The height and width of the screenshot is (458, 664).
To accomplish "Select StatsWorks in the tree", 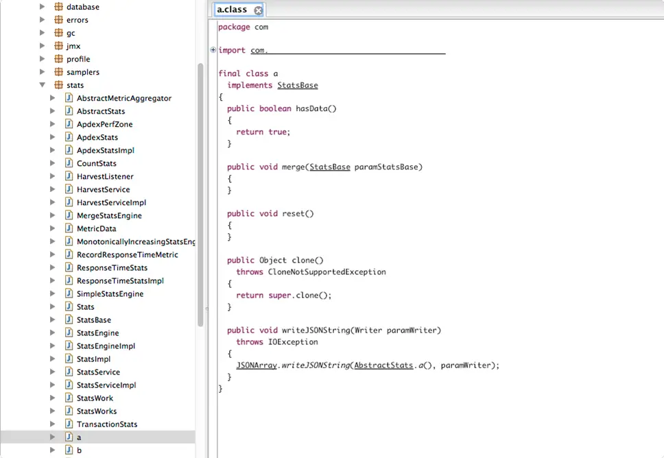I will pyautogui.click(x=97, y=411).
